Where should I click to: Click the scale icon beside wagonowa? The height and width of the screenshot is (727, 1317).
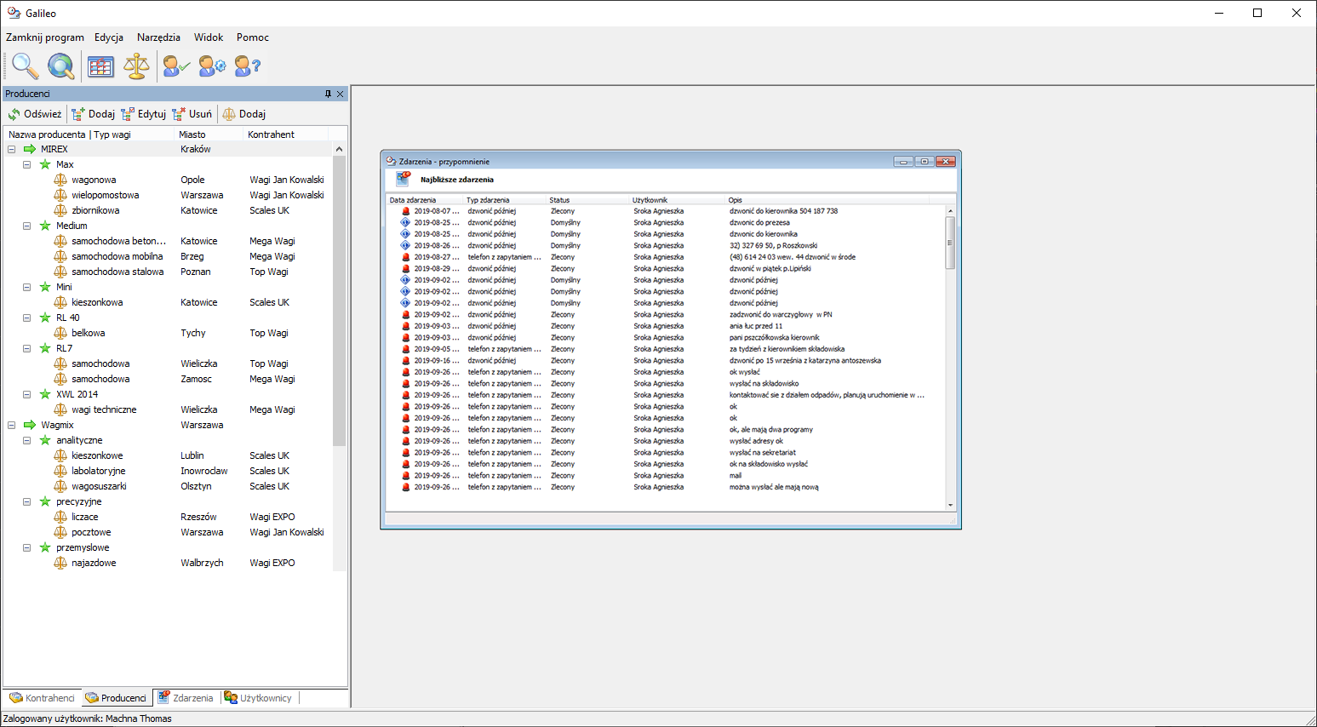pos(60,180)
